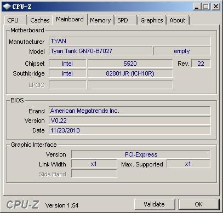The width and height of the screenshot is (223, 213).
Task: Switch to the Graphics tab
Action: tap(152, 20)
